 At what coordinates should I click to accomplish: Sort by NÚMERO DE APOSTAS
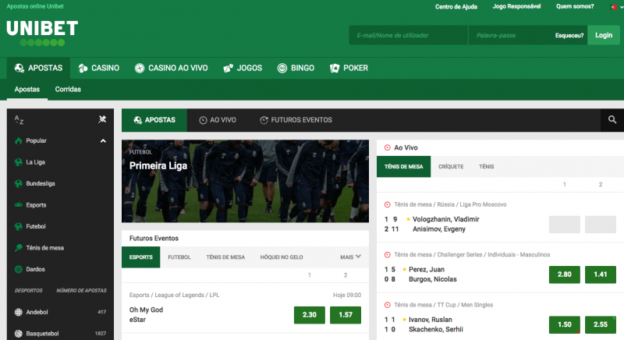[81, 291]
